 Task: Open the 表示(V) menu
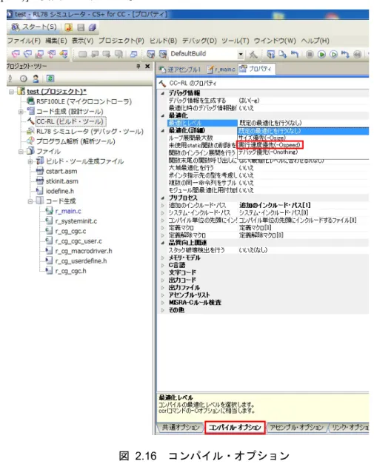[x=83, y=41]
